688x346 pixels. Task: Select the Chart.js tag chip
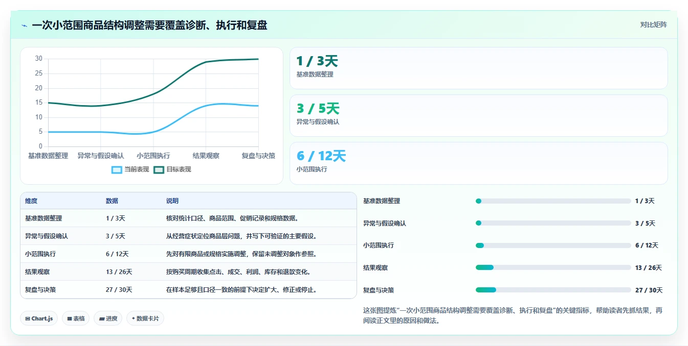39,318
